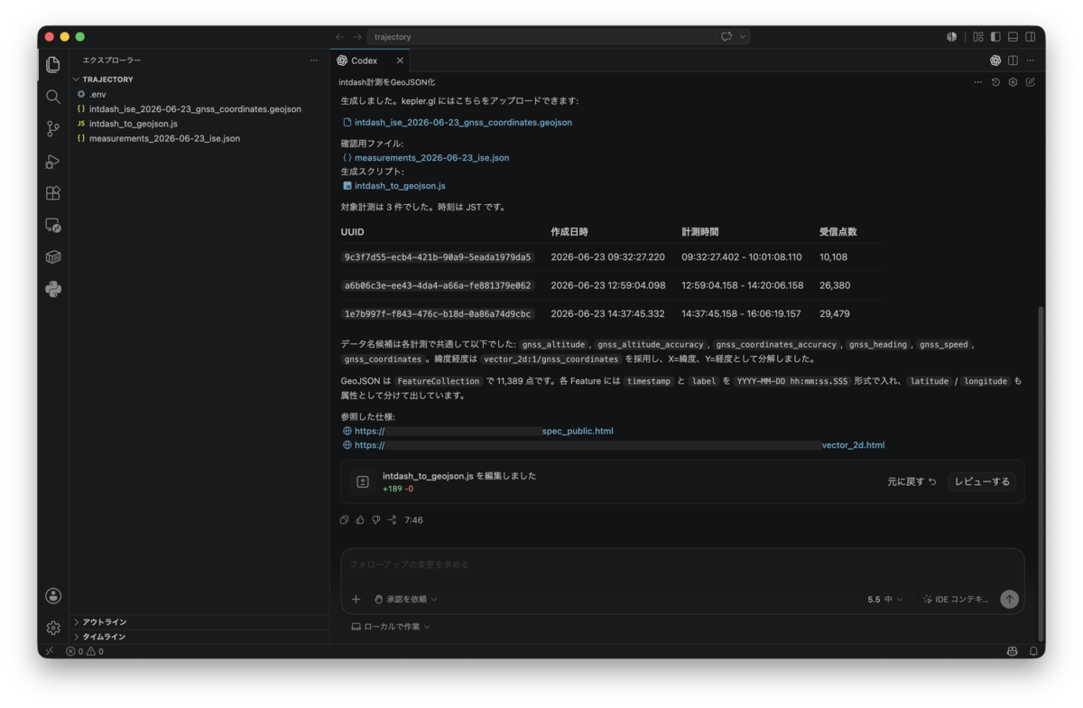1083x708 pixels.
Task: Copy the response with copy icon
Action: [344, 520]
